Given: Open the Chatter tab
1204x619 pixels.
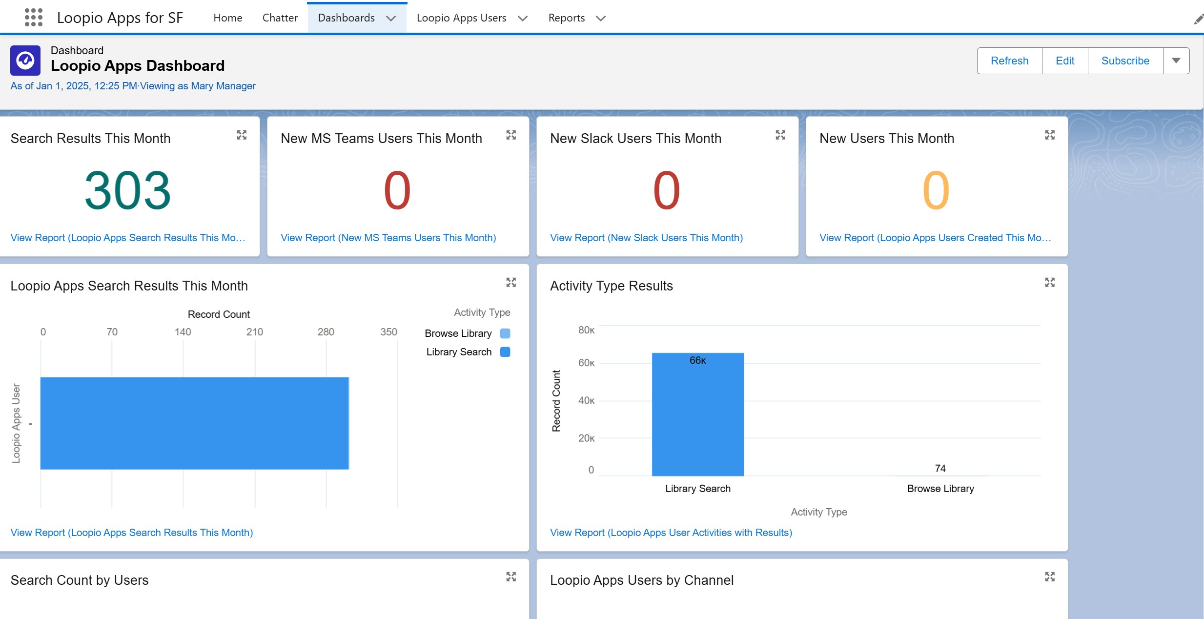Looking at the screenshot, I should click(280, 18).
